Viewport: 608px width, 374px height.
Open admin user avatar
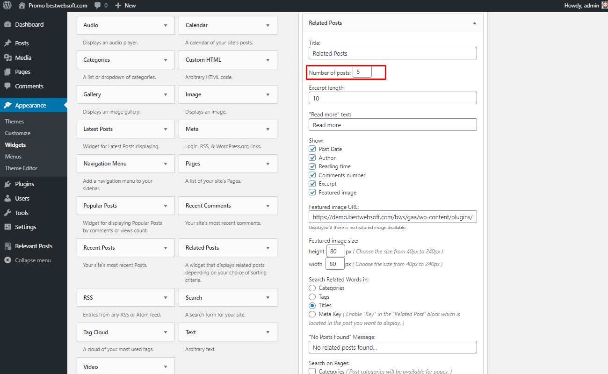[604, 6]
